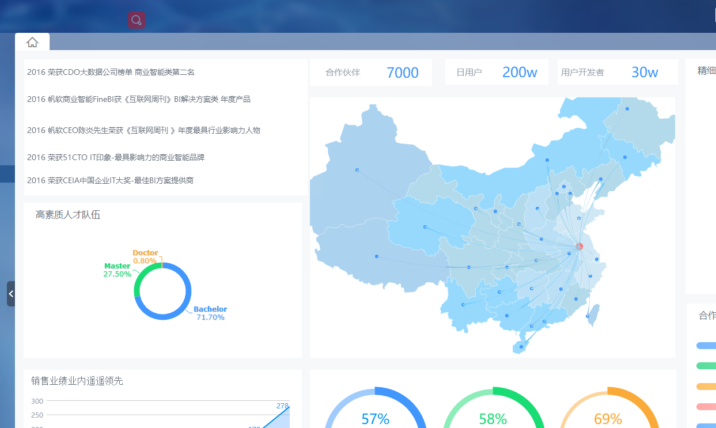The image size is (716, 428).
Task: Click the 合作伙伴 label
Action: [343, 73]
